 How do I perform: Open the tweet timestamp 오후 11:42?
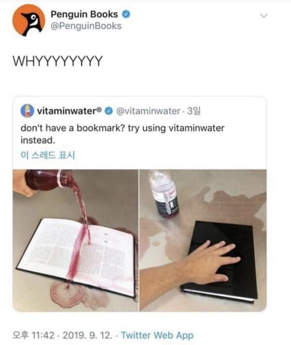coord(33,335)
